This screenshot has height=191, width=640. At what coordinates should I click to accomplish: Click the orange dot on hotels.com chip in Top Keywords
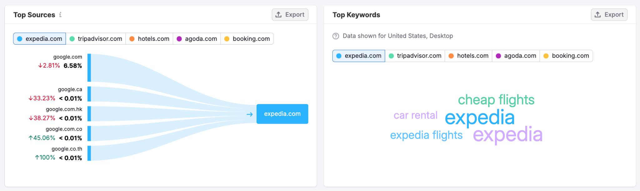coord(451,56)
